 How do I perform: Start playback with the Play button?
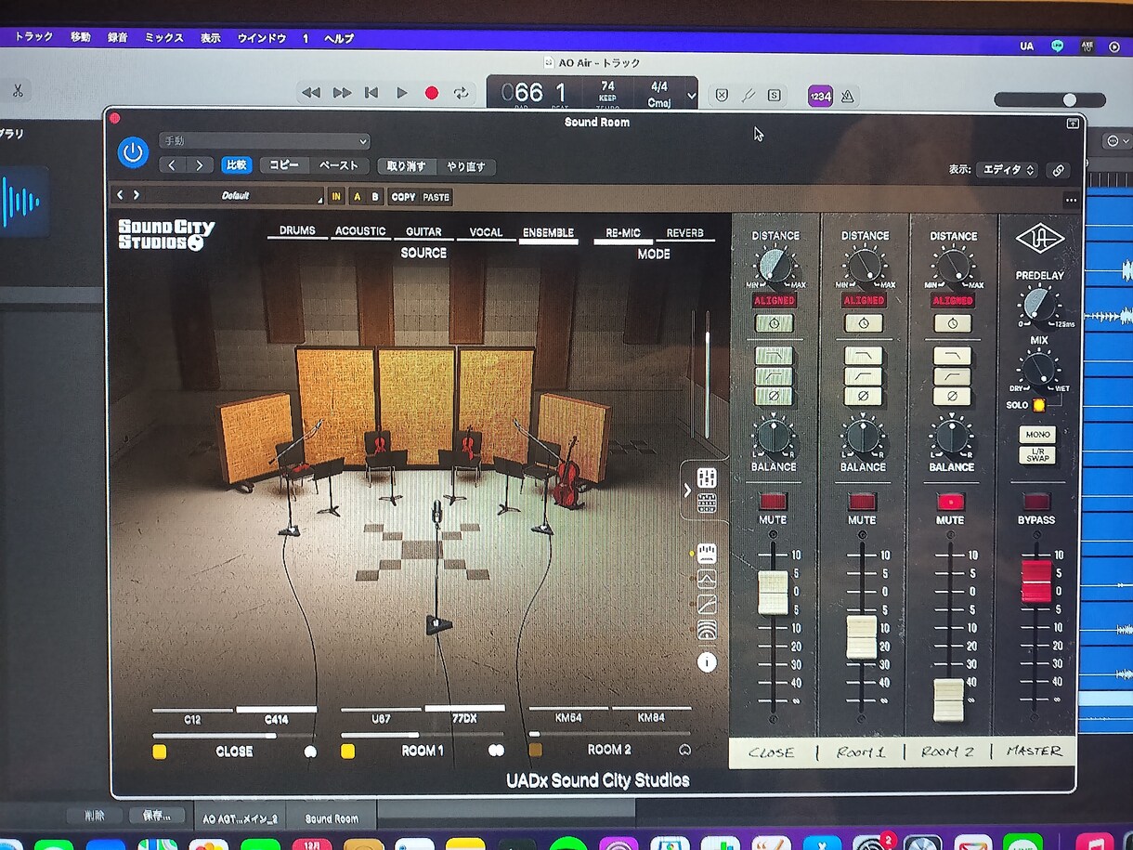click(x=402, y=93)
